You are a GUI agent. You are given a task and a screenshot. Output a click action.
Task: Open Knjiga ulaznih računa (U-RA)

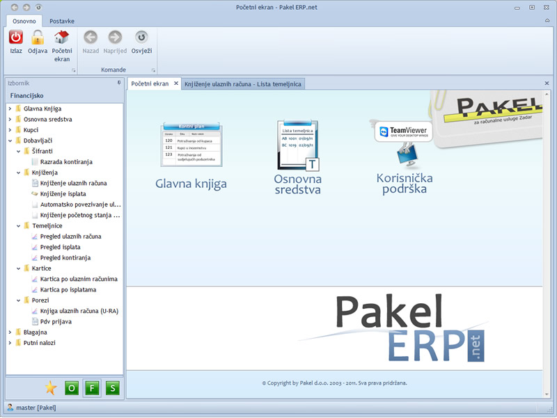pyautogui.click(x=79, y=311)
